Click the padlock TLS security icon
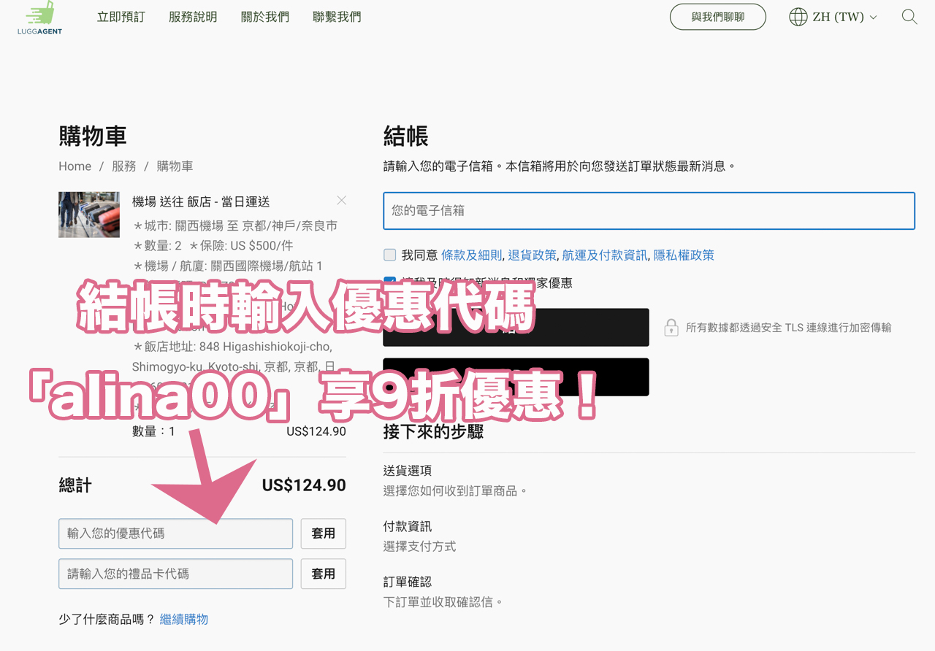 [x=671, y=328]
